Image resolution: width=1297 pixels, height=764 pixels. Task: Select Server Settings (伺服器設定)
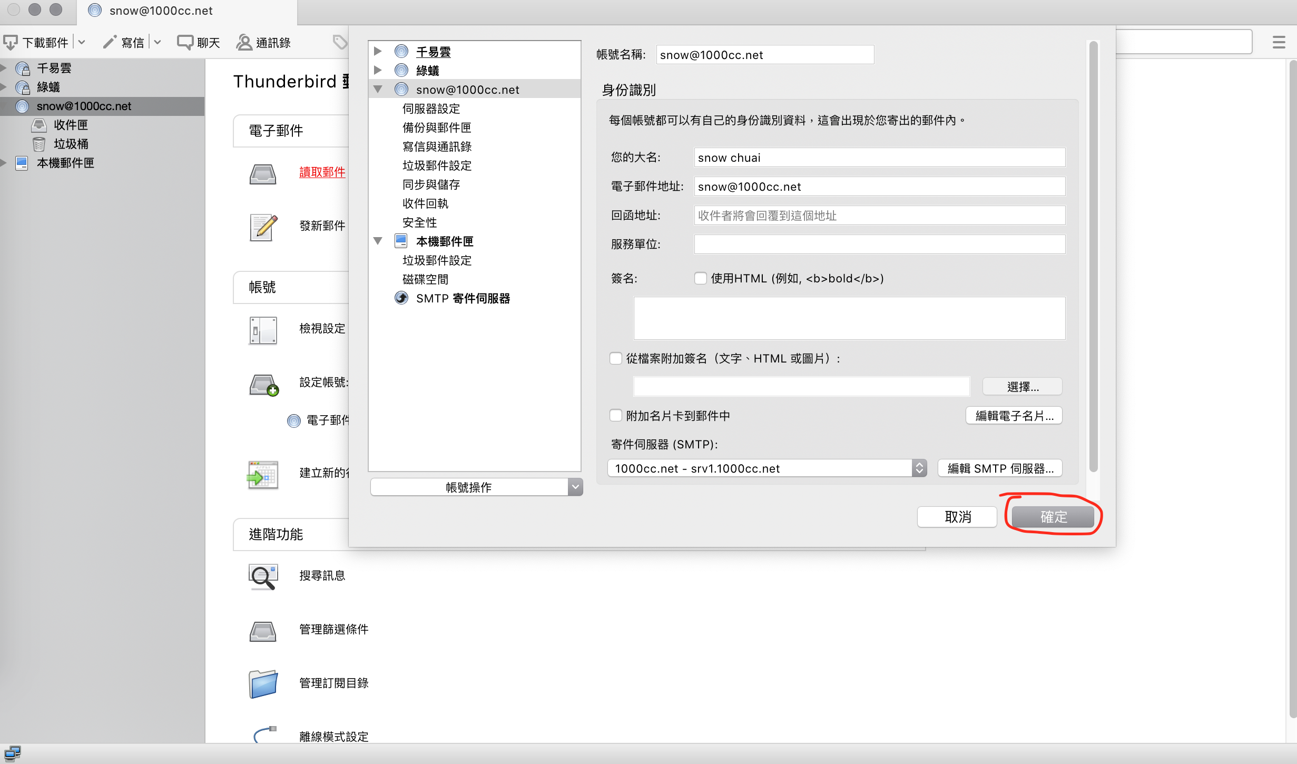[x=431, y=109]
